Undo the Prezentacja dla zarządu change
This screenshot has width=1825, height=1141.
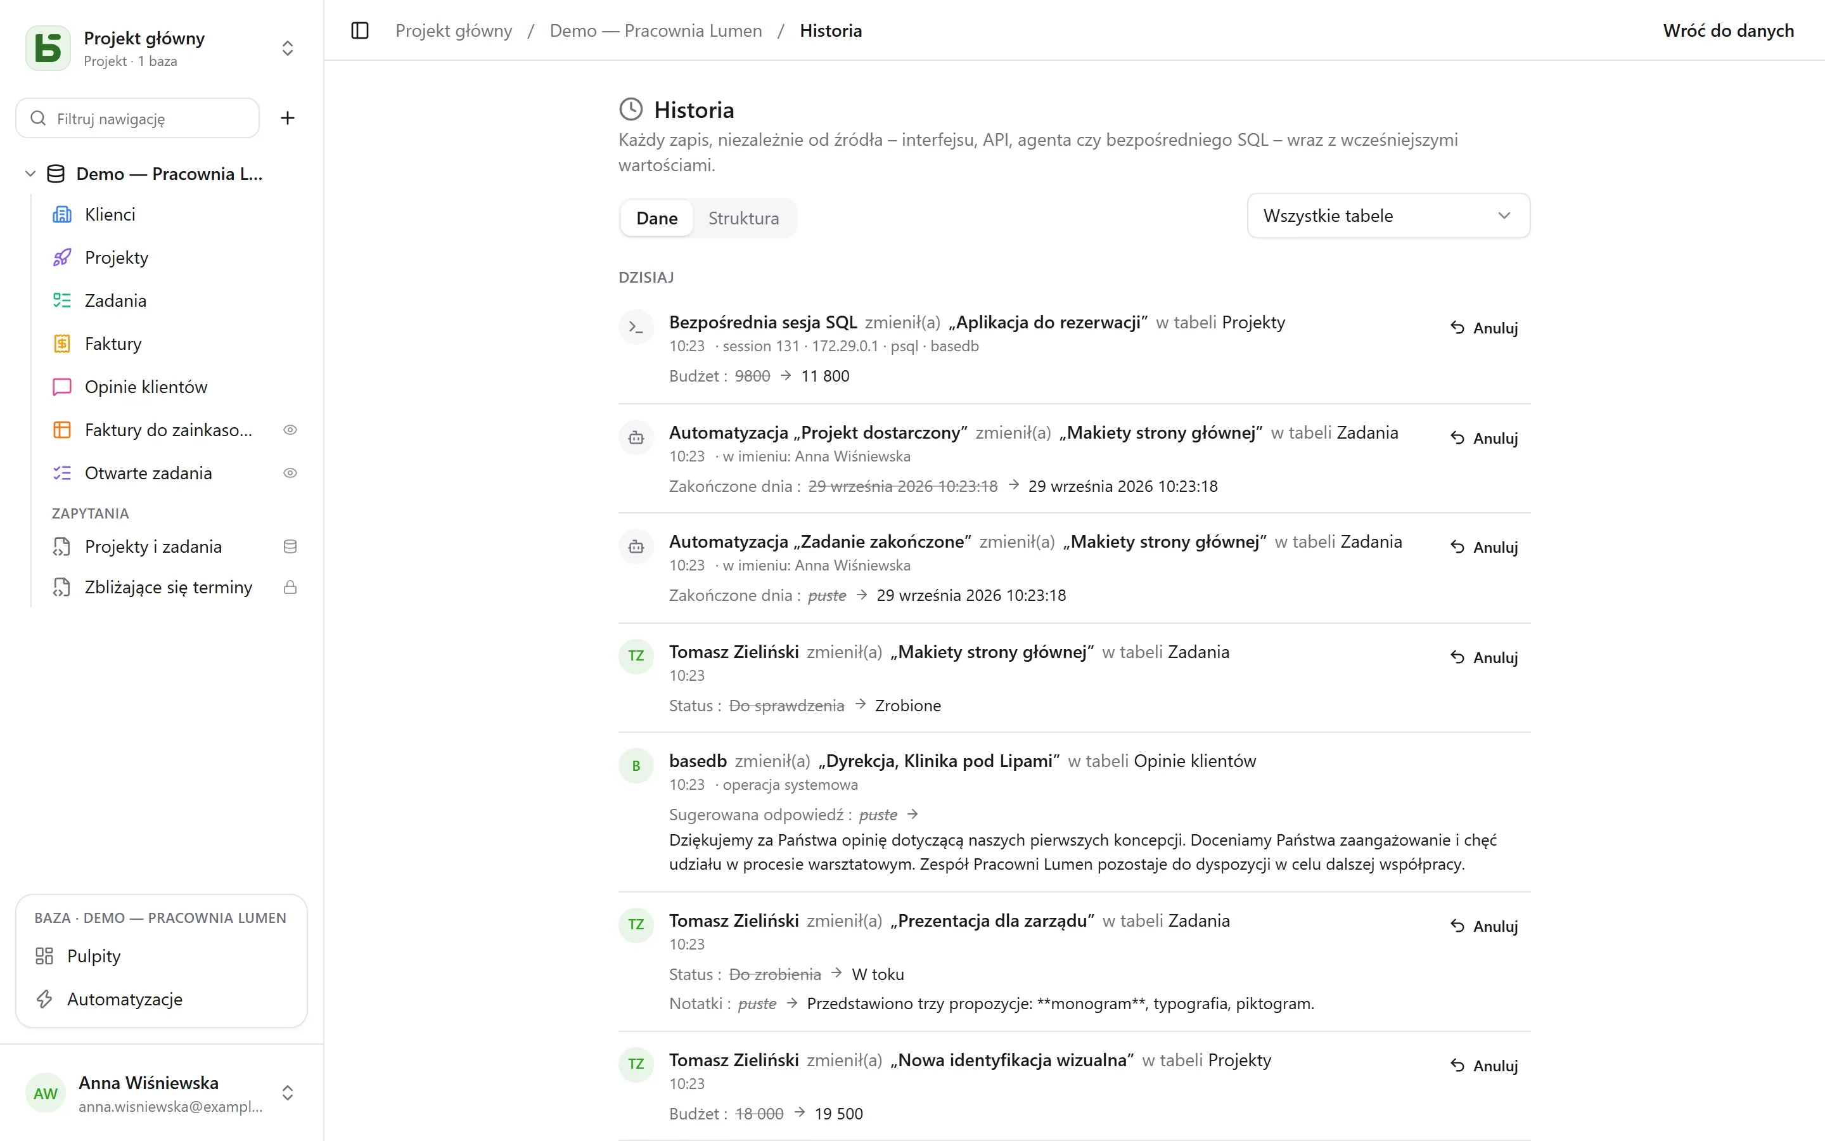pyautogui.click(x=1483, y=926)
